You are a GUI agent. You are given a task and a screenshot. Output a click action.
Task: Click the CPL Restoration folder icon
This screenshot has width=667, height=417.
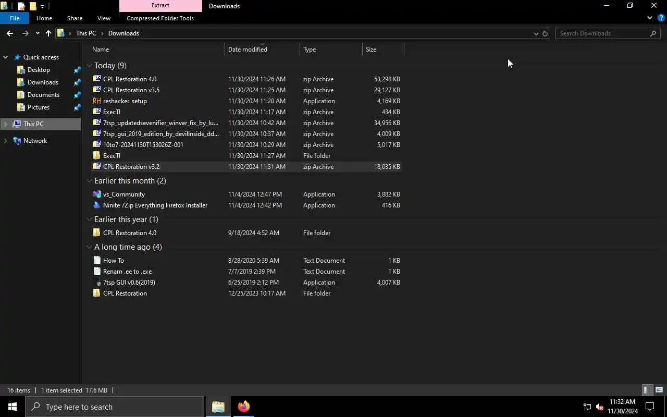(x=96, y=293)
